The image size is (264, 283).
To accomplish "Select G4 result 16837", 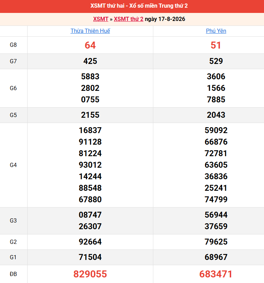I will (x=90, y=130).
